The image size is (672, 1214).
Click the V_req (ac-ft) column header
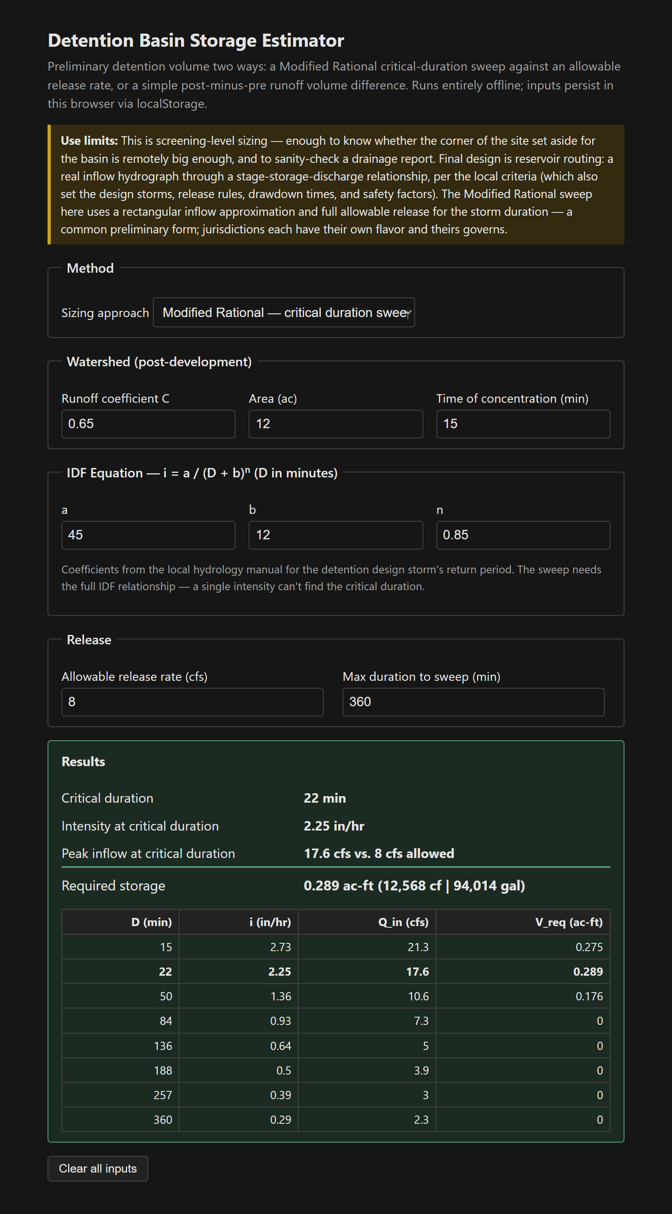(523, 922)
